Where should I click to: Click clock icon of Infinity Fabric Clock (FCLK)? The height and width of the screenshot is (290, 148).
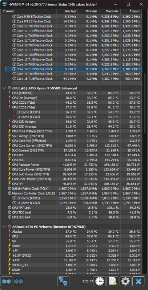tap(10, 188)
